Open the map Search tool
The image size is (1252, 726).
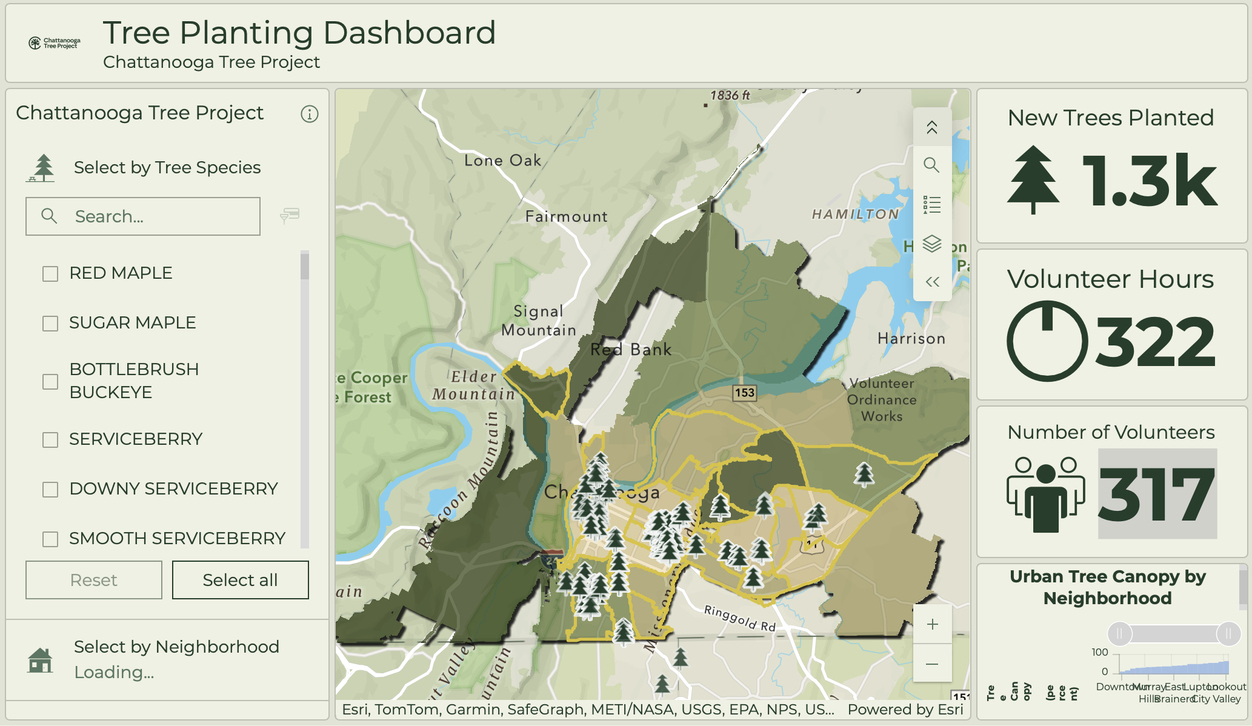932,165
